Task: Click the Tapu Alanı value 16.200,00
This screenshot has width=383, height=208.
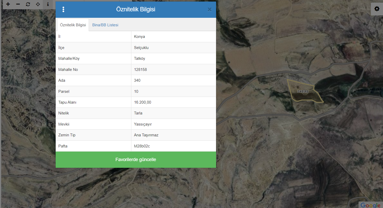Action: click(x=142, y=102)
